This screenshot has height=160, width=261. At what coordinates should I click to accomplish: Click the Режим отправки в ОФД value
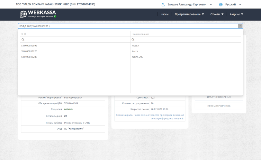pos(77,123)
